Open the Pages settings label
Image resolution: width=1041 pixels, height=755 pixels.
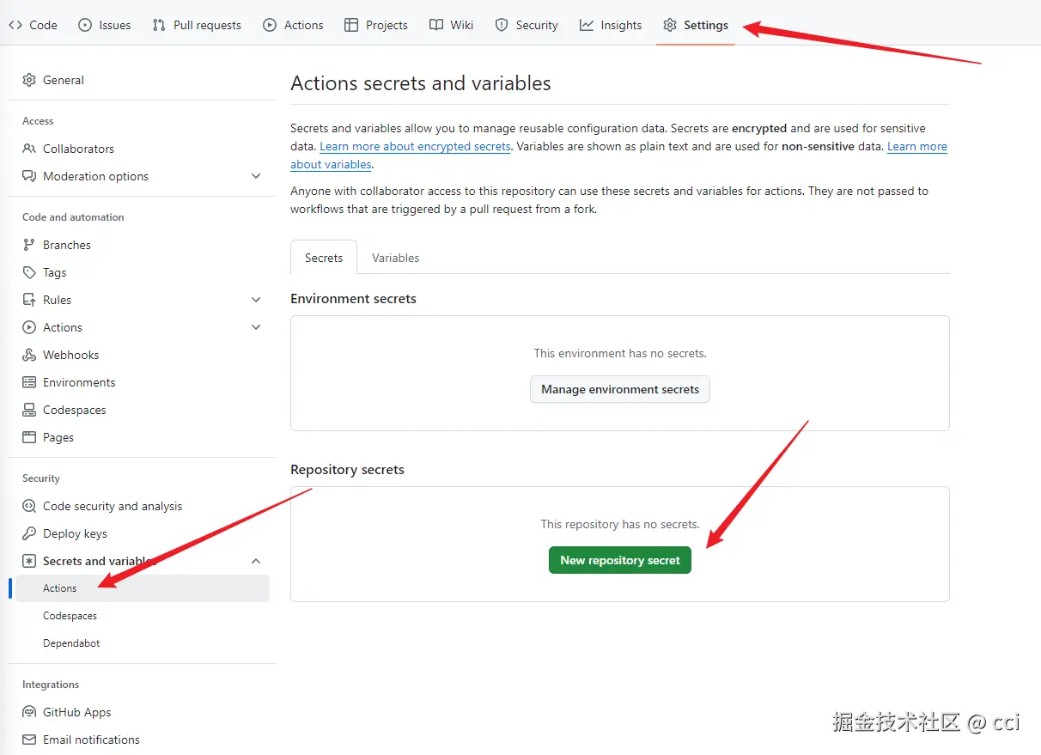pyautogui.click(x=58, y=437)
